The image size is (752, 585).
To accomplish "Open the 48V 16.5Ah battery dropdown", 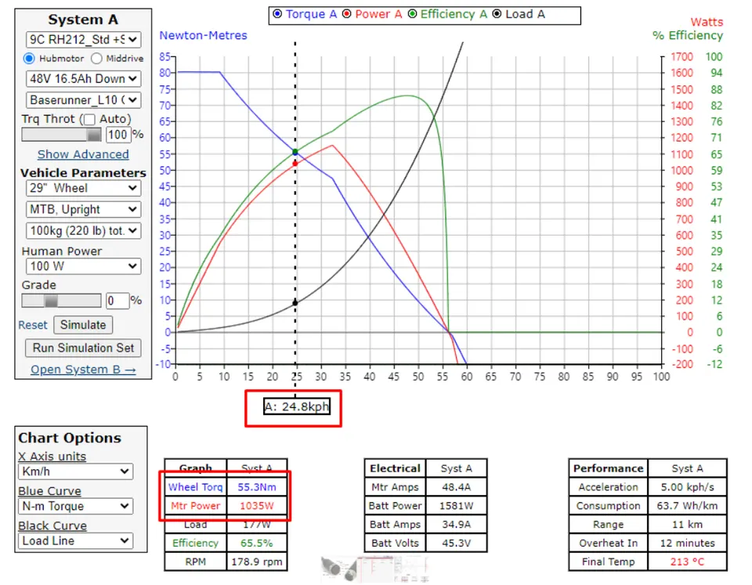I will 84,78.
